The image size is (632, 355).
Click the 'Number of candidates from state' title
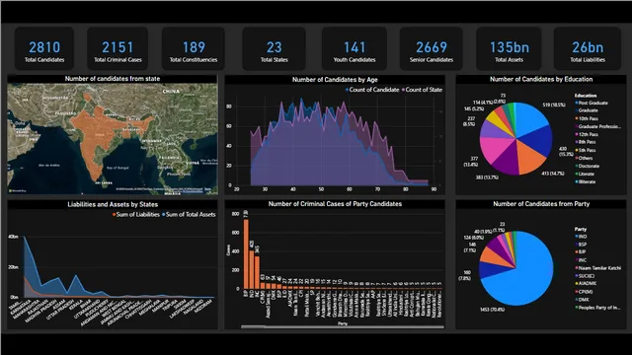tap(113, 79)
